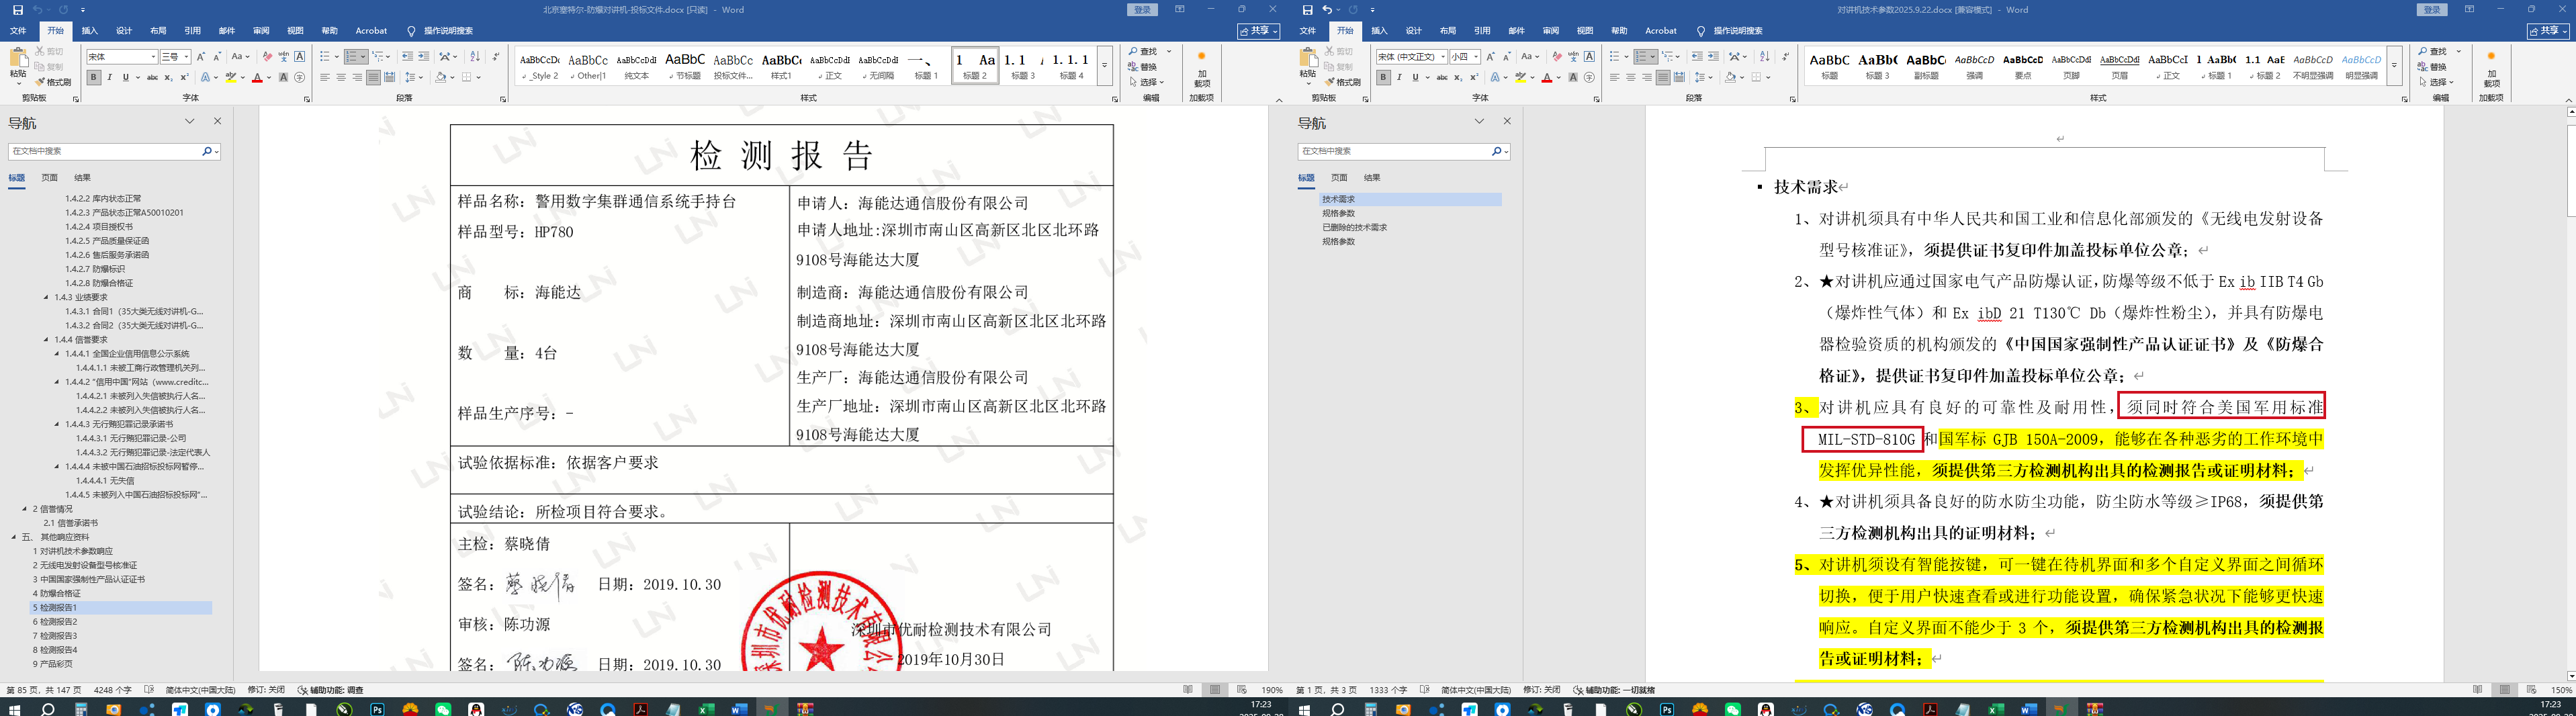2576x716 pixels.
Task: Toggle justify alignment in the left Word window
Action: (373, 77)
